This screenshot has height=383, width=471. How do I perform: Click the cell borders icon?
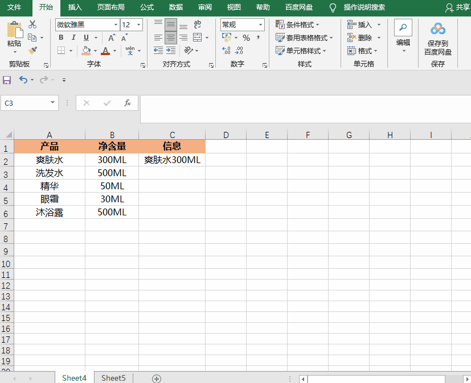click(x=62, y=51)
